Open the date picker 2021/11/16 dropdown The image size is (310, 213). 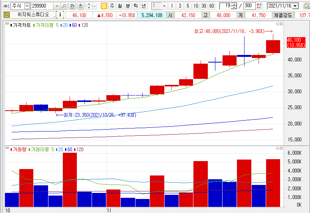pos(295,6)
